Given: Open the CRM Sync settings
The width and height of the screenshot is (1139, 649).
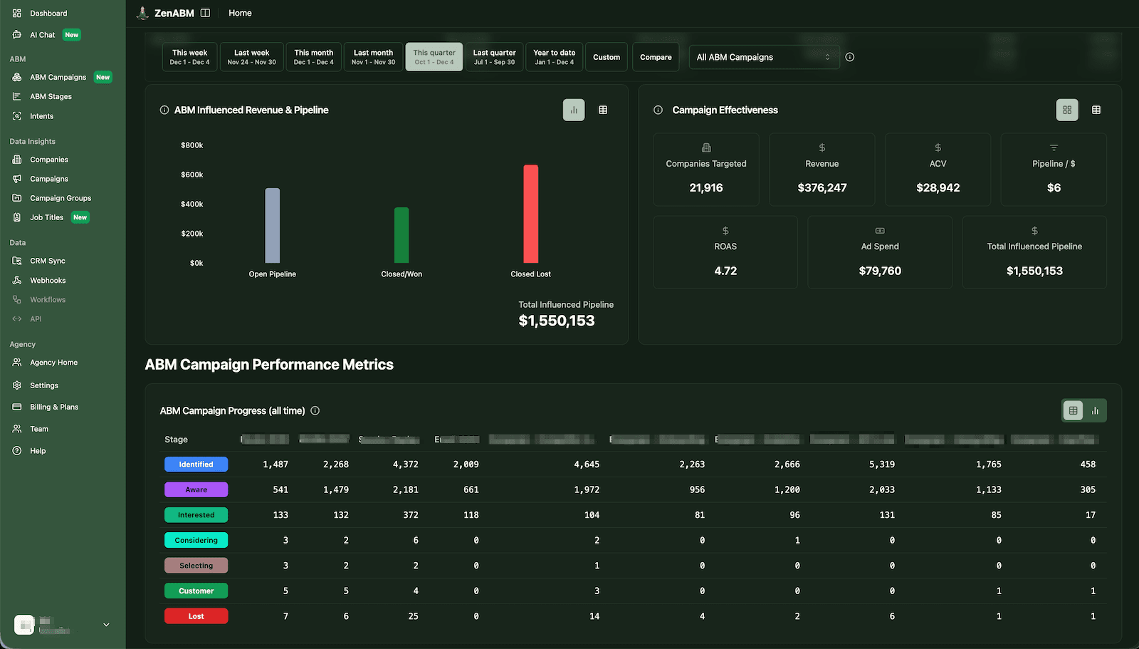Looking at the screenshot, I should pyautogui.click(x=46, y=261).
